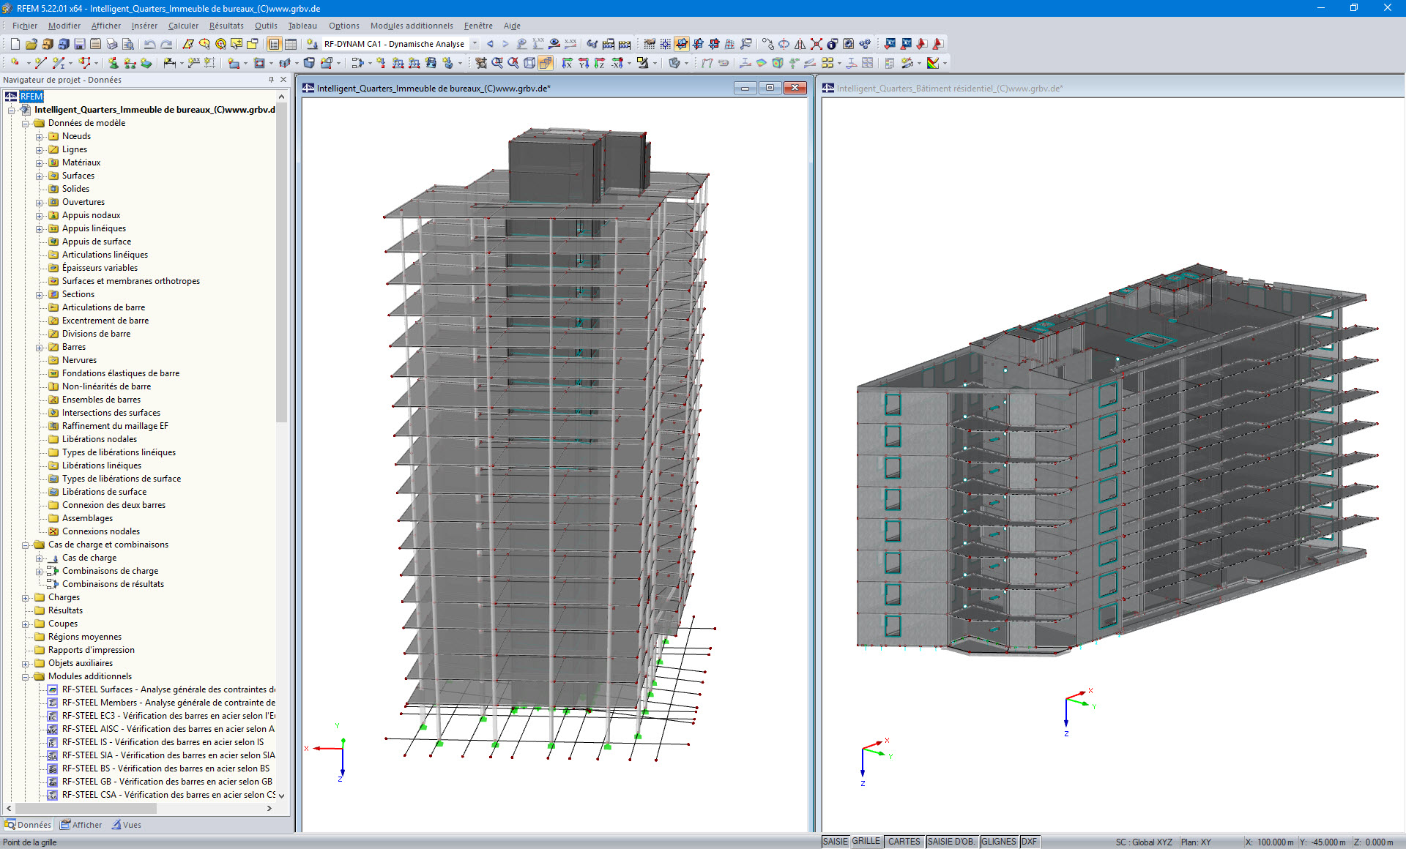Click the Undo icon in the toolbar

pyautogui.click(x=150, y=44)
